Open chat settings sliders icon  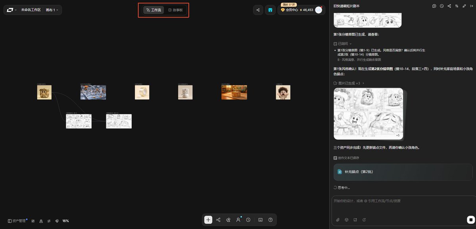coord(457,6)
